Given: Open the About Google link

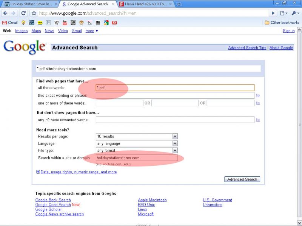Looking at the screenshot, I should (281, 48).
